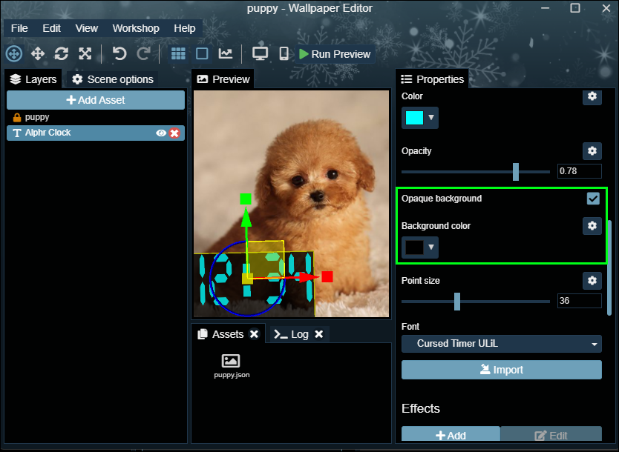Open the Edit menu
This screenshot has width=619, height=452.
[52, 28]
